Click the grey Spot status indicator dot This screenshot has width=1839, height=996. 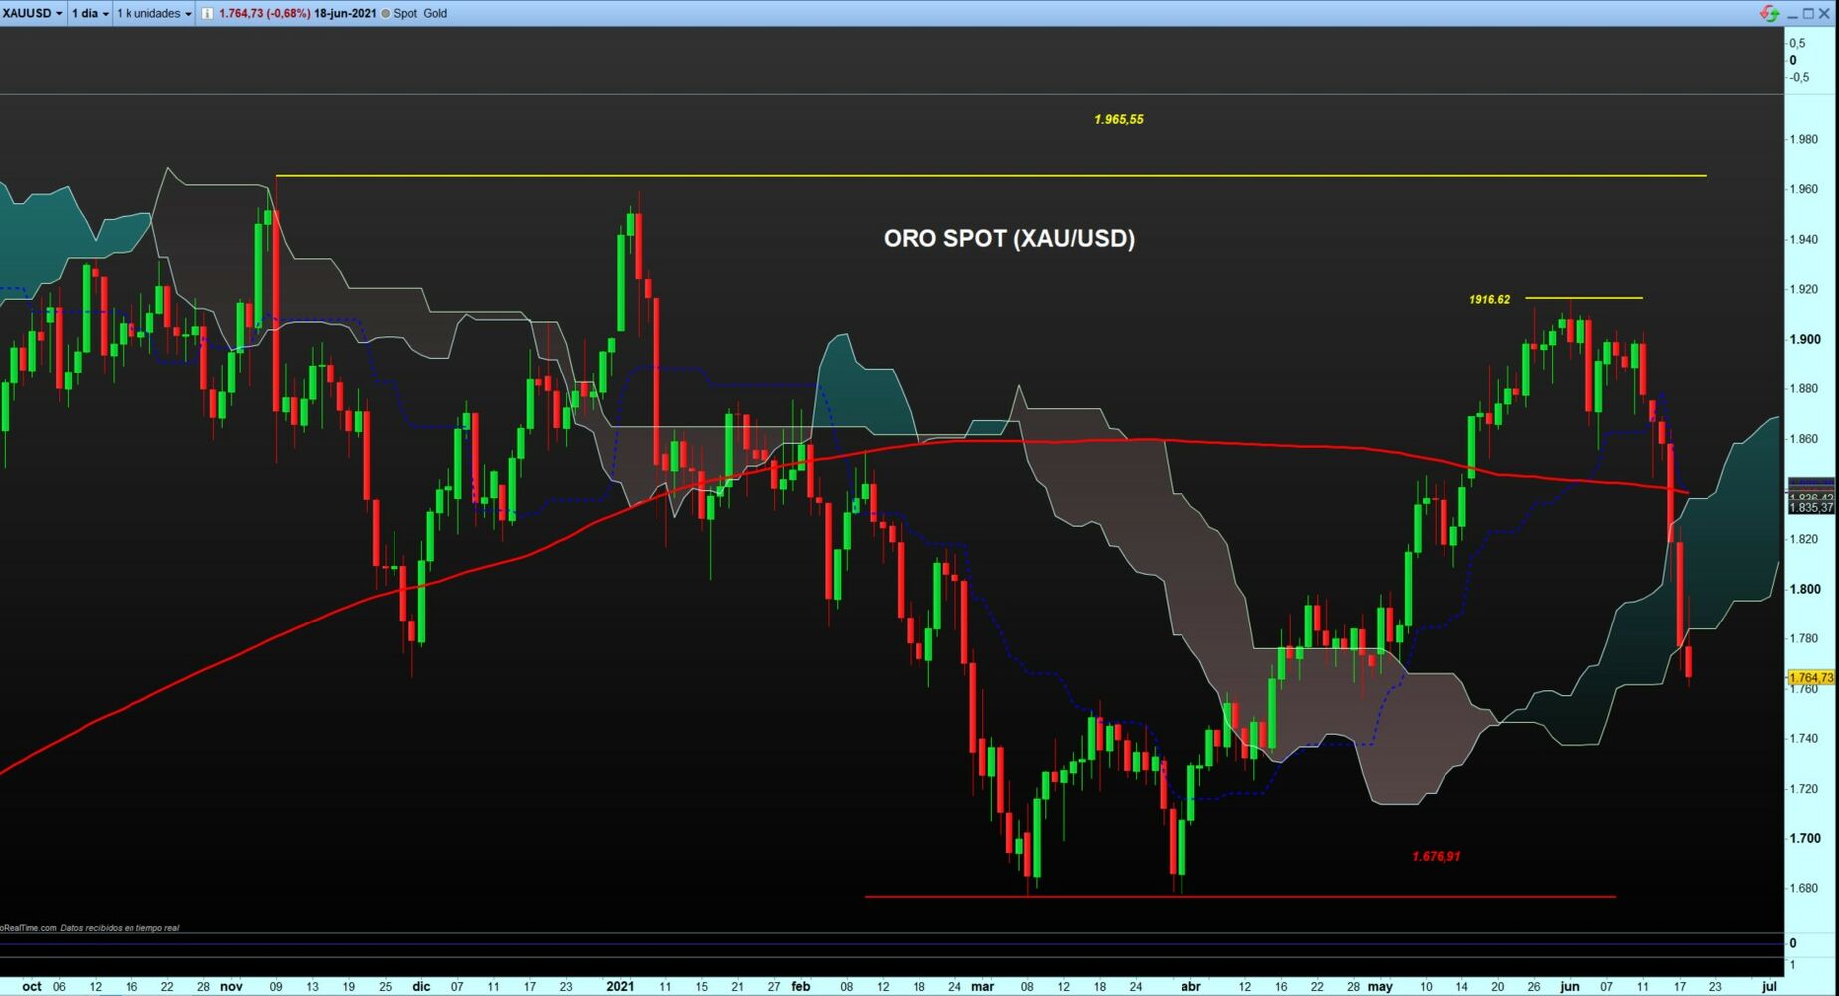pyautogui.click(x=386, y=14)
